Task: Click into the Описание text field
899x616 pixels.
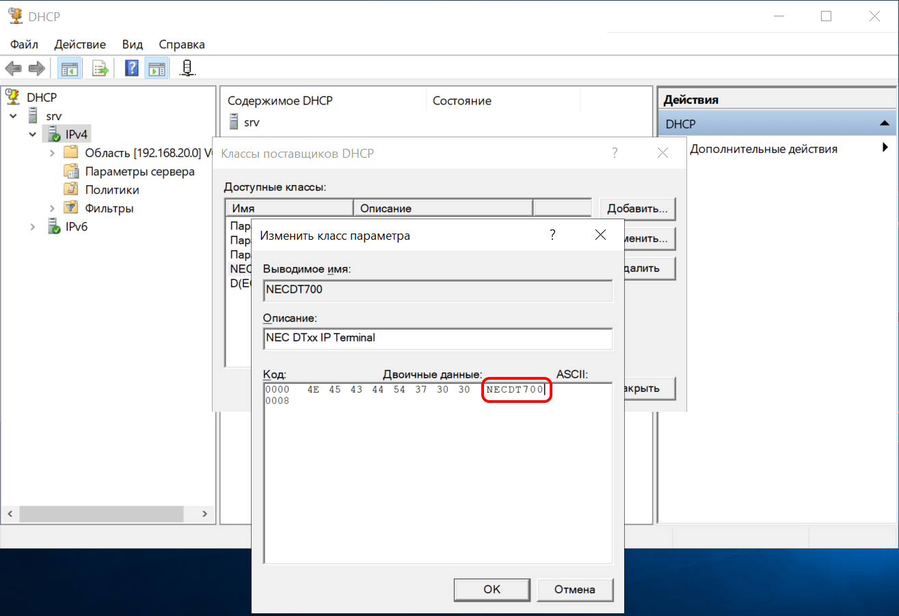Action: (x=438, y=338)
